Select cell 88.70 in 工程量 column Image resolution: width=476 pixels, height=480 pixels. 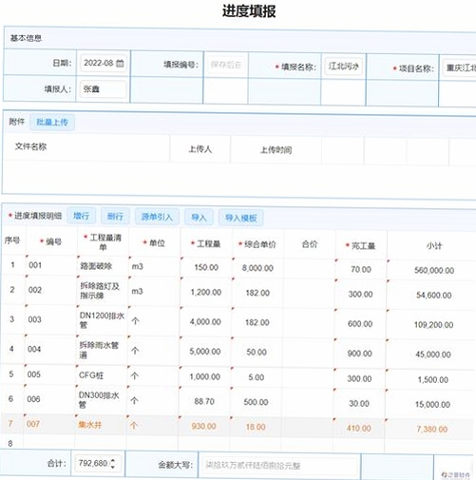(204, 401)
